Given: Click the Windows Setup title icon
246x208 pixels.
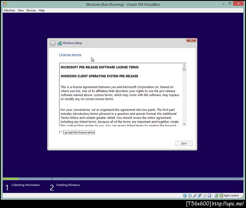Looking at the screenshot, I should click(59, 43).
